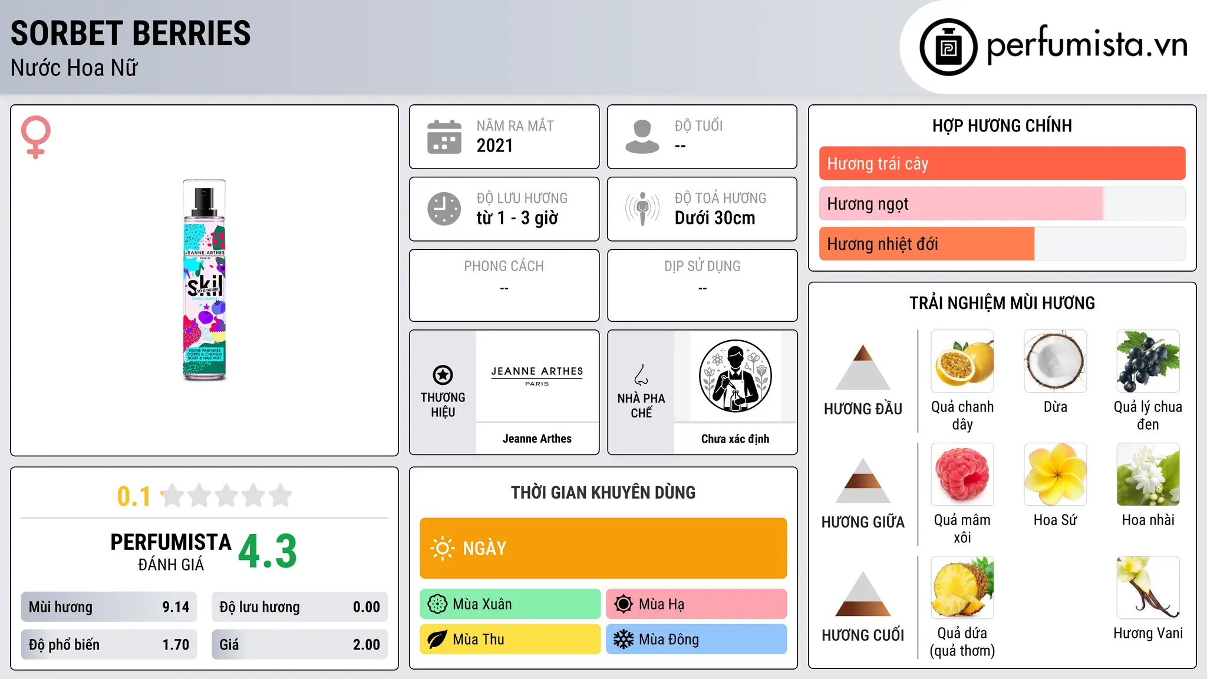Click the Hương trái cây accord bar
Screen dimensions: 1207x679
pos(1002,163)
